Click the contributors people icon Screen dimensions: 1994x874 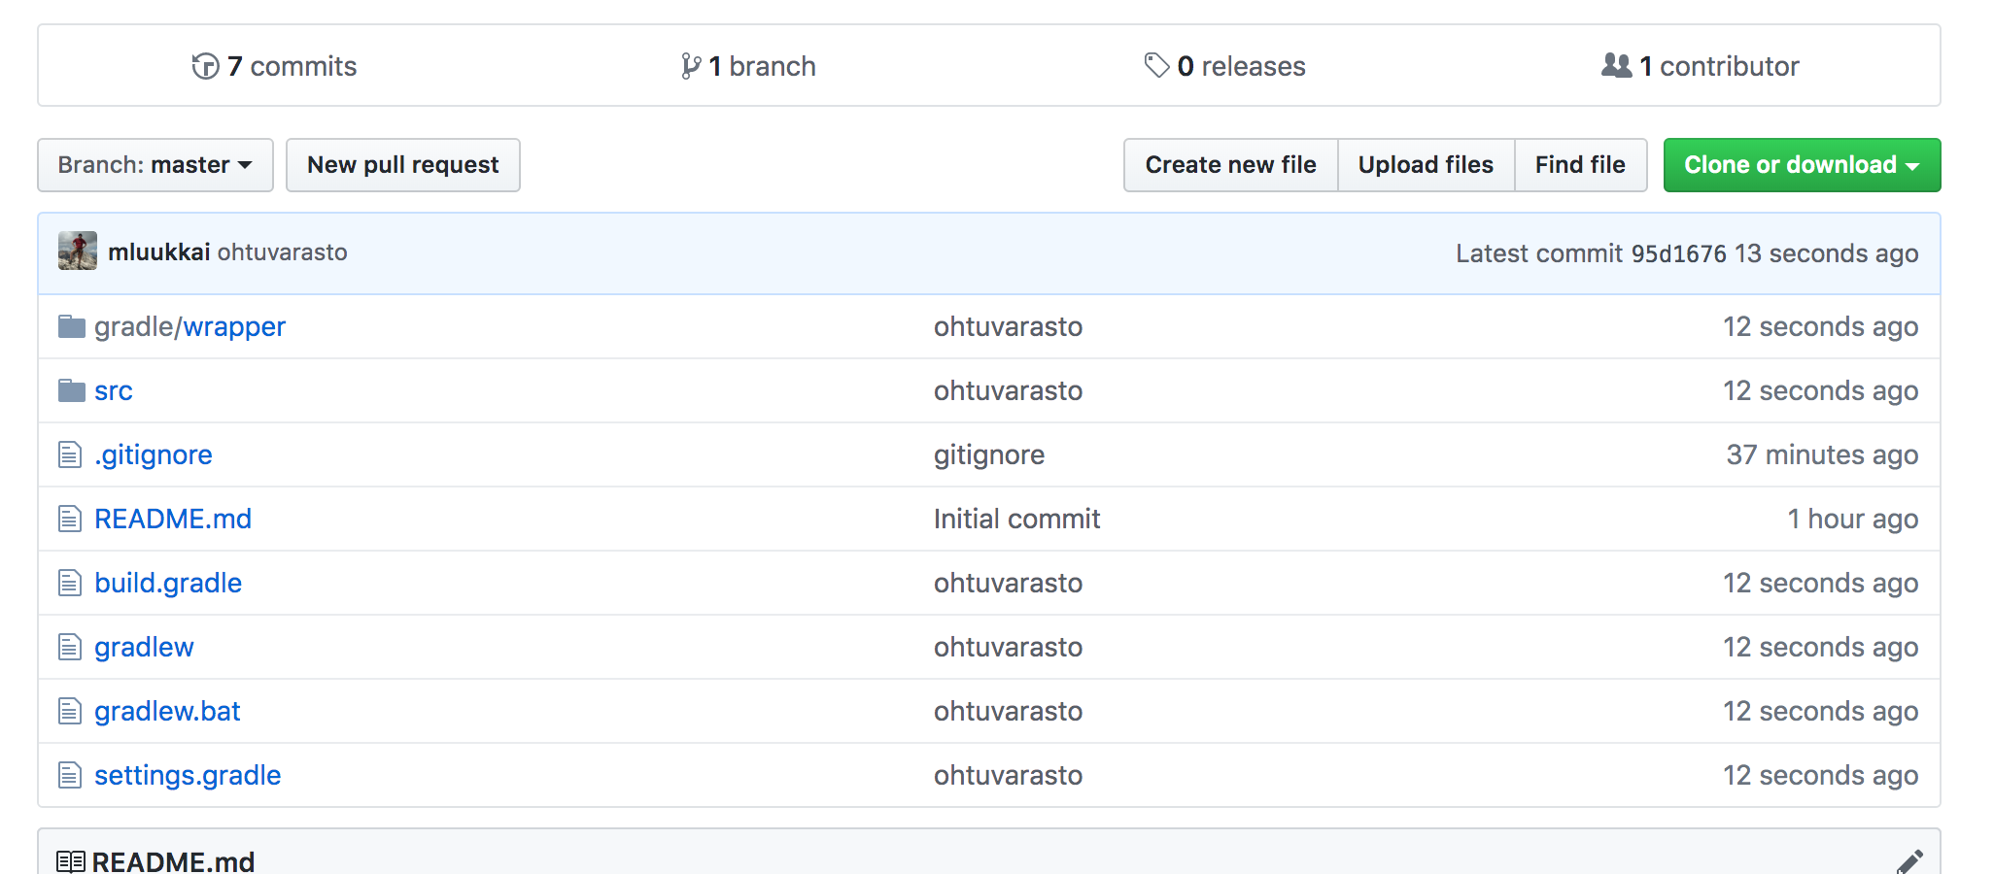1616,65
